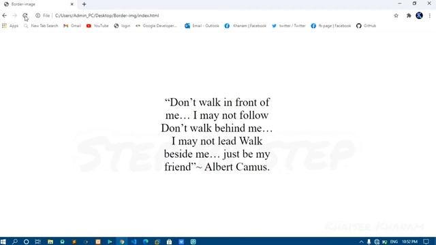Open the YouTube bookmark
The height and width of the screenshot is (245, 436).
(x=97, y=26)
